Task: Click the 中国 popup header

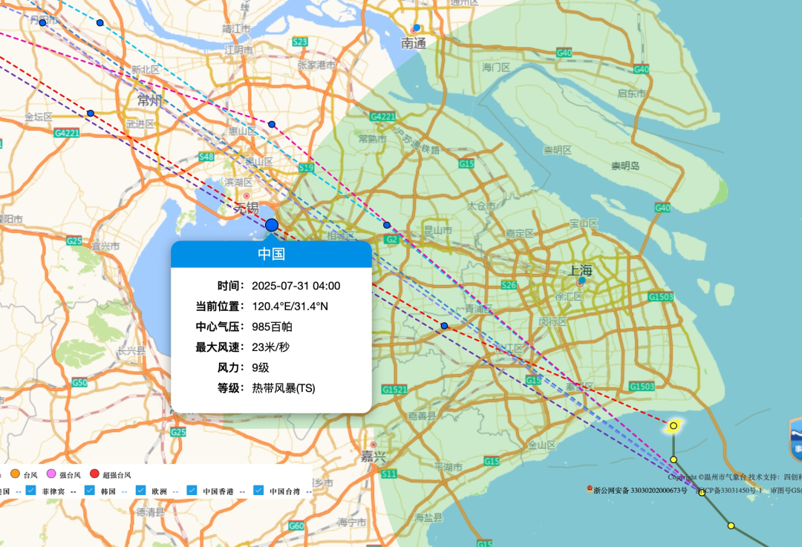Action: [x=271, y=254]
